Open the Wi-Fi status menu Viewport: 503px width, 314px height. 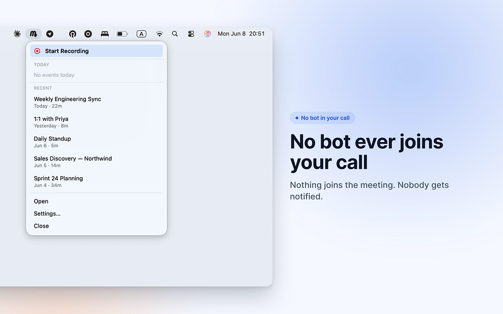tap(159, 33)
